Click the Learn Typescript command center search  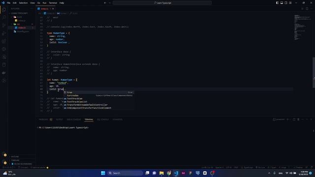click(162, 3)
